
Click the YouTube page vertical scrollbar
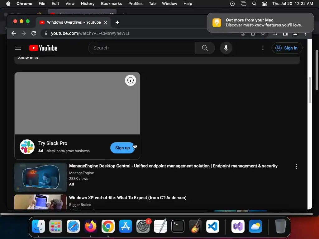tap(310, 90)
